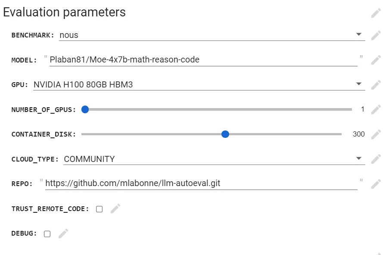Click the pencil beside TRUST_REMOTE_CODE checkbox
Image resolution: width=392 pixels, height=255 pixels.
coord(115,208)
